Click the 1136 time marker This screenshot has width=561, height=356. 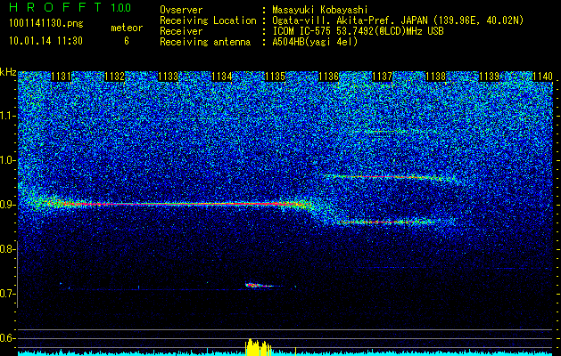tap(328, 77)
